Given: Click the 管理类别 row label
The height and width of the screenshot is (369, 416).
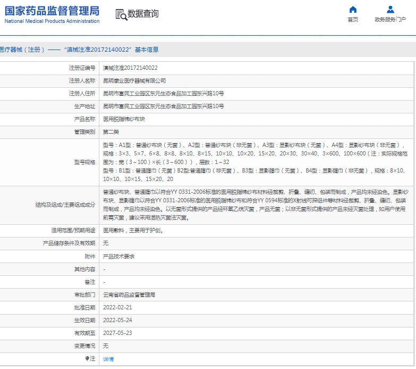Looking at the screenshot, I should point(84,132).
